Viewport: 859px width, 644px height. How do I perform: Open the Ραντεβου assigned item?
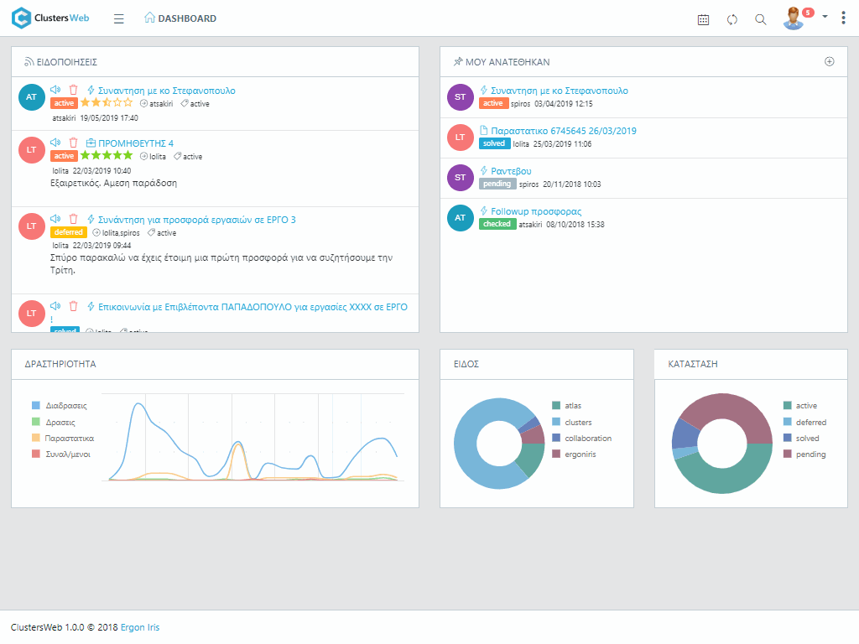[x=511, y=171]
